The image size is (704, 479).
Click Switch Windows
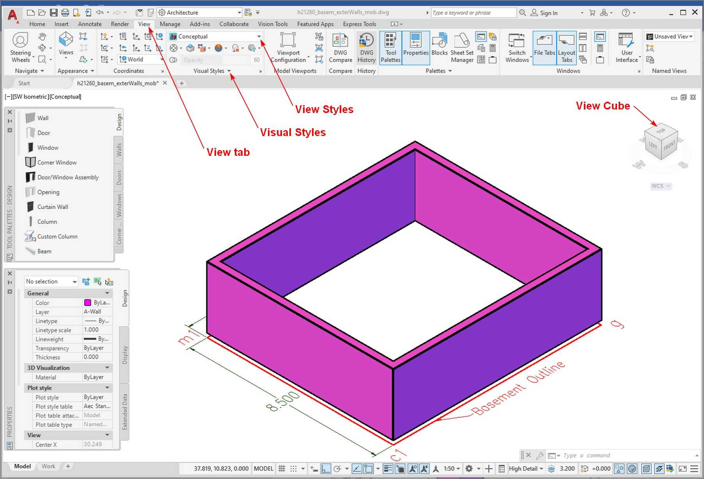click(517, 47)
